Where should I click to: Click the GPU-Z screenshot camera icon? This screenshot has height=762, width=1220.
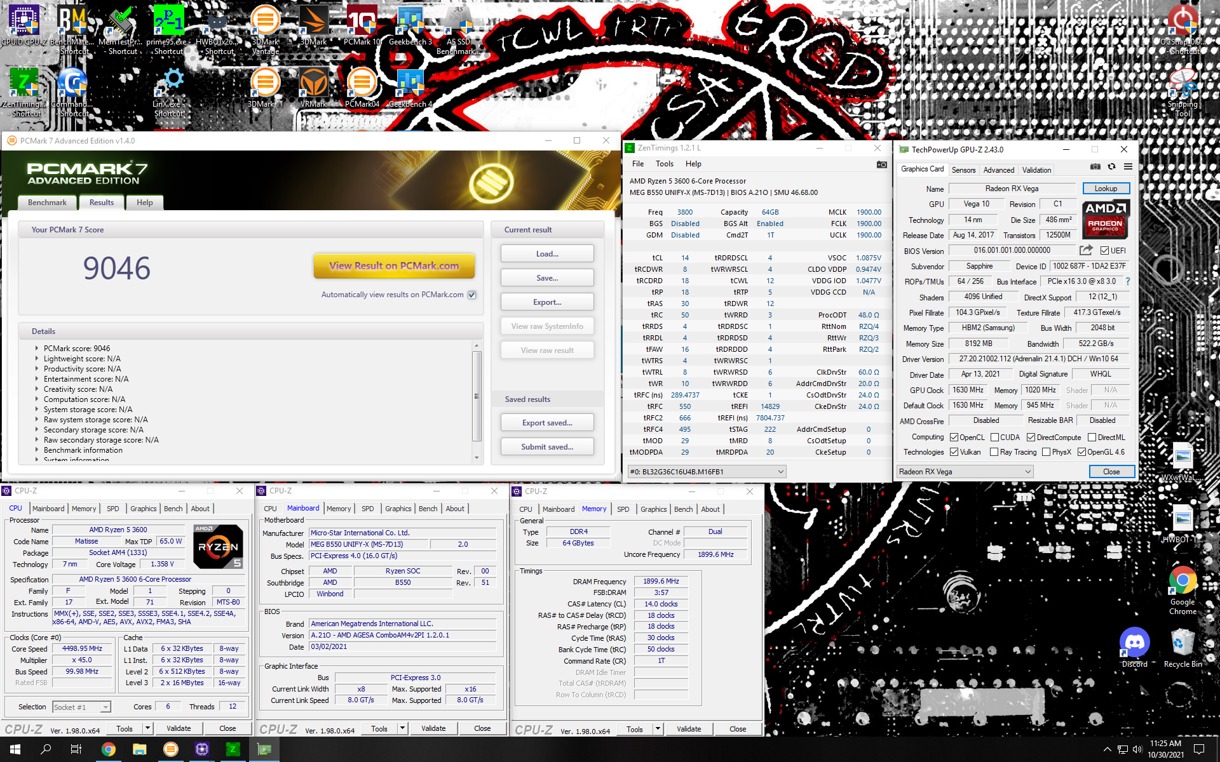1095,166
